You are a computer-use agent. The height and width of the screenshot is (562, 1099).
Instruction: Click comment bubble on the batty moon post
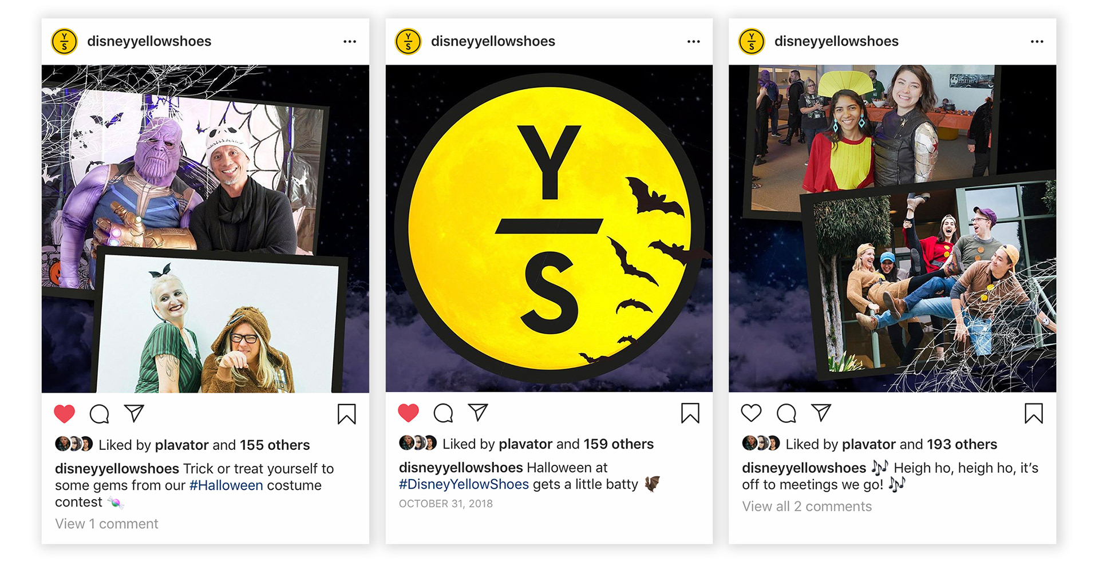click(x=444, y=413)
